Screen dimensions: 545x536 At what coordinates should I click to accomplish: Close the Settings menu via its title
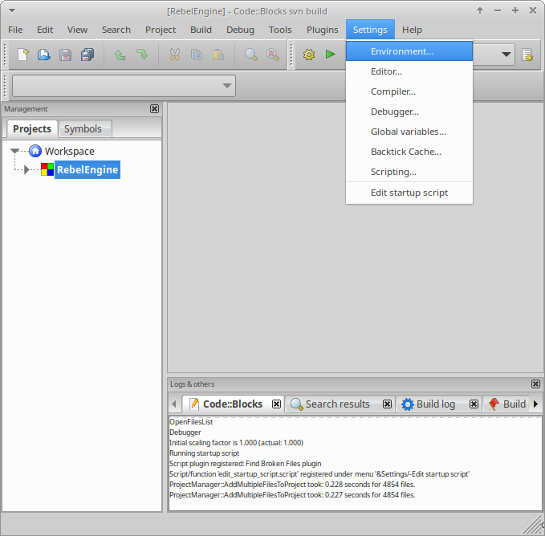370,30
